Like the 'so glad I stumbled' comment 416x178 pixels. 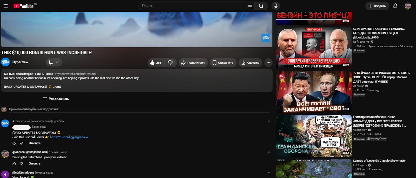(x=14, y=163)
